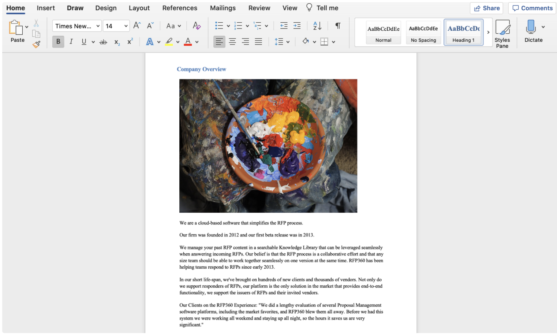Apply the Heading 1 style
Image resolution: width=557 pixels, height=336 pixels.
(463, 33)
